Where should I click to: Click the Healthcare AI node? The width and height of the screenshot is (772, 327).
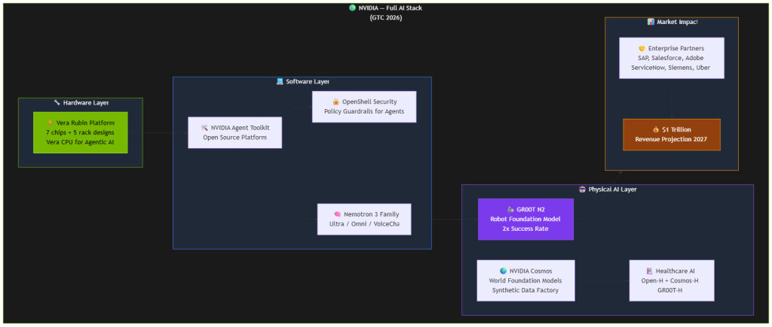[672, 280]
